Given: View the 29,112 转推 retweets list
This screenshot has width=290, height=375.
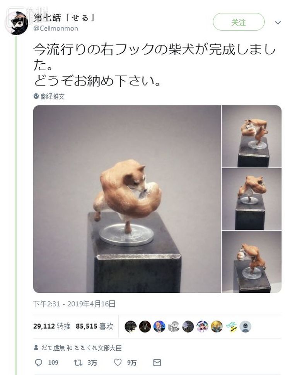Looking at the screenshot, I should (x=52, y=326).
